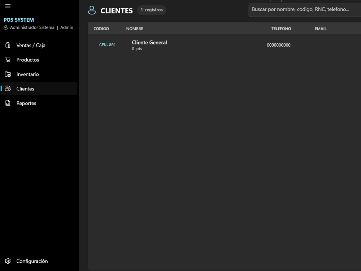361x271 pixels.
Task: Click the 0 pts loyalty points text
Action: [x=137, y=49]
